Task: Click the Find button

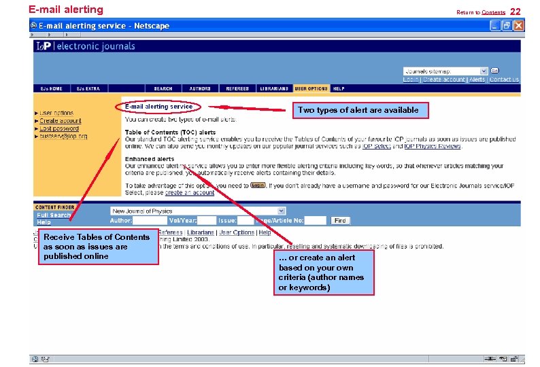Action: click(x=340, y=220)
